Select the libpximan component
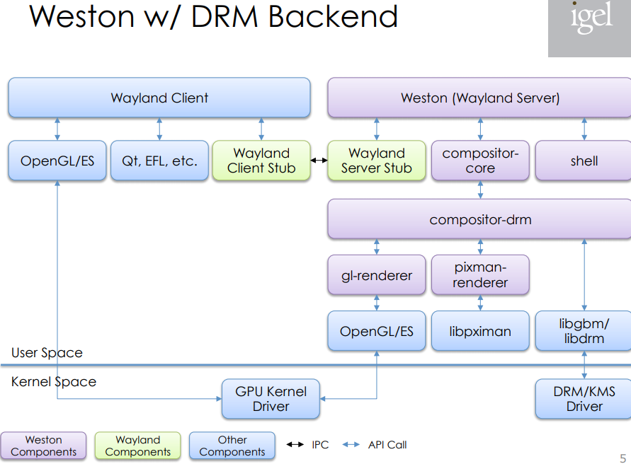Screen dimensions: 631x464 tap(480, 330)
